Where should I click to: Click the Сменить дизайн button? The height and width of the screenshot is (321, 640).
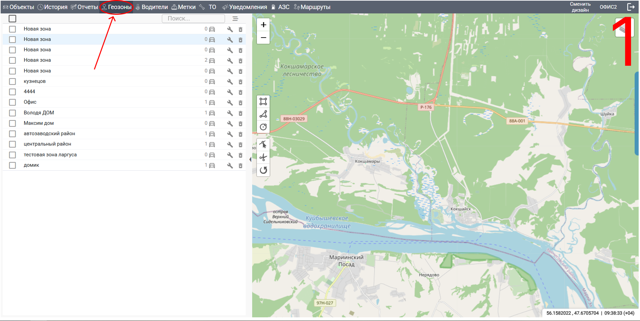pyautogui.click(x=580, y=7)
